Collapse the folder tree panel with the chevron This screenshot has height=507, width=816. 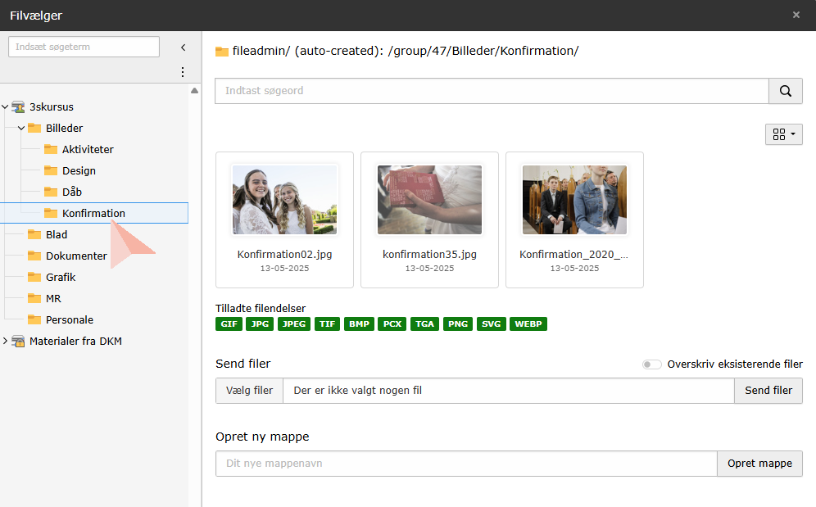[184, 48]
